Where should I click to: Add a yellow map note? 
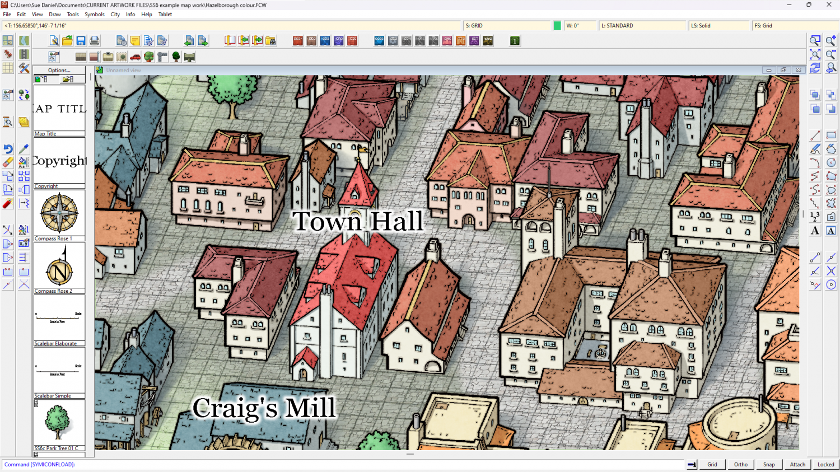pyautogui.click(x=135, y=40)
